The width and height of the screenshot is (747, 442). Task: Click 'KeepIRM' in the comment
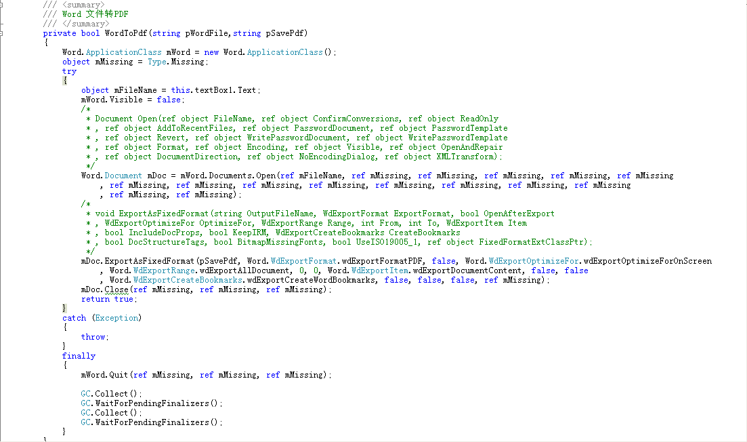coord(249,233)
